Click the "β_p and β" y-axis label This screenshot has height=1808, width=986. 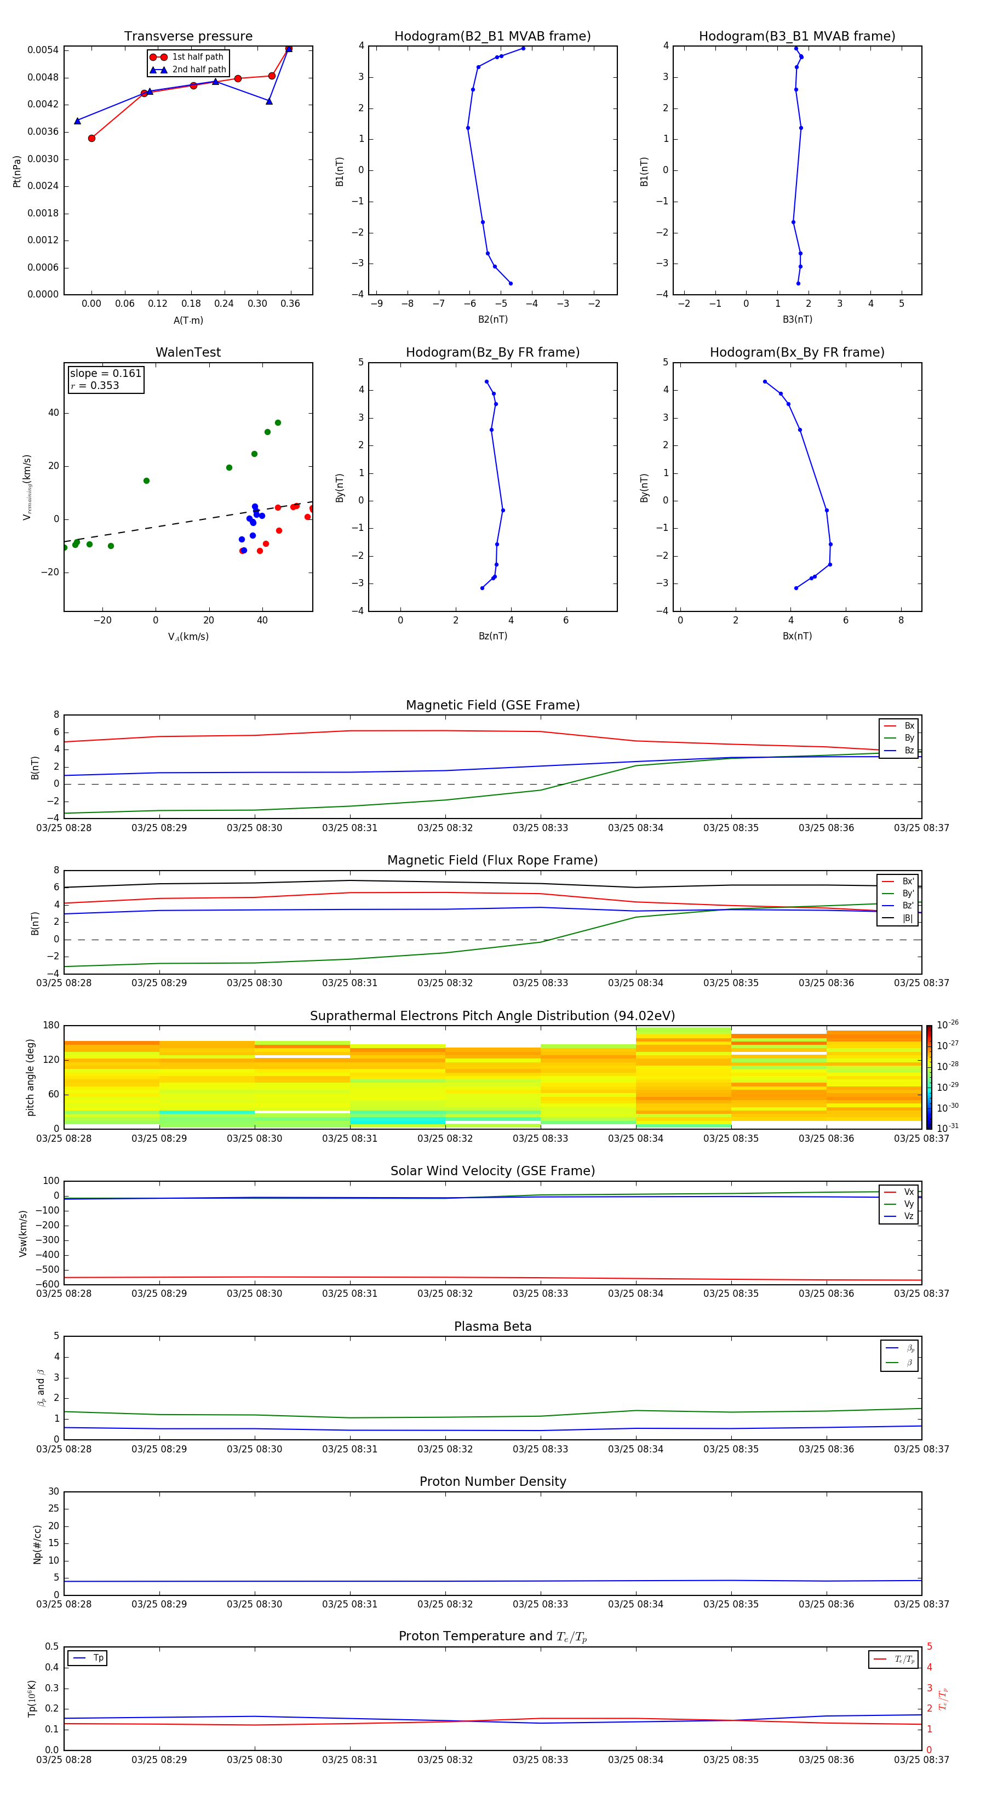point(41,1388)
